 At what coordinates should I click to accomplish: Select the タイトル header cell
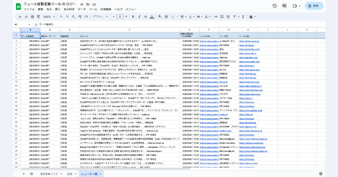pyautogui.click(x=130, y=35)
